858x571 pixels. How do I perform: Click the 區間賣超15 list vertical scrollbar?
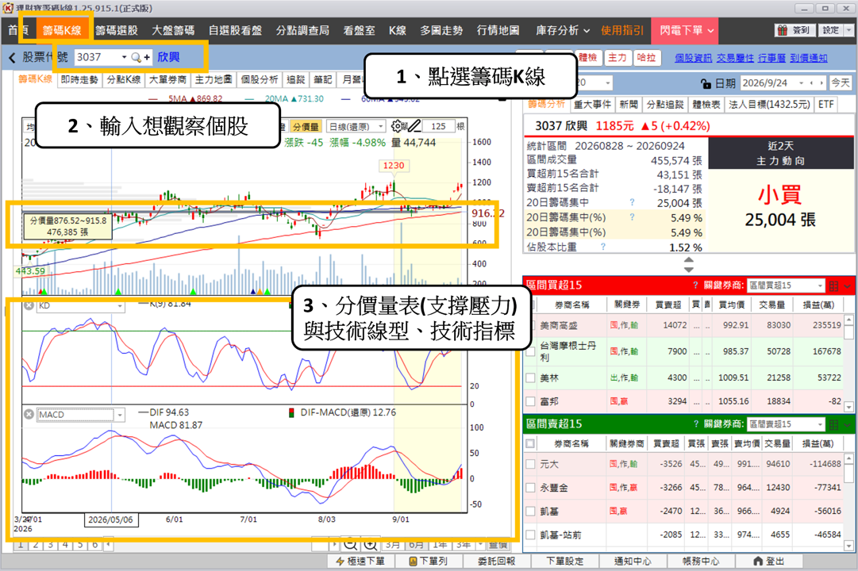(848, 501)
